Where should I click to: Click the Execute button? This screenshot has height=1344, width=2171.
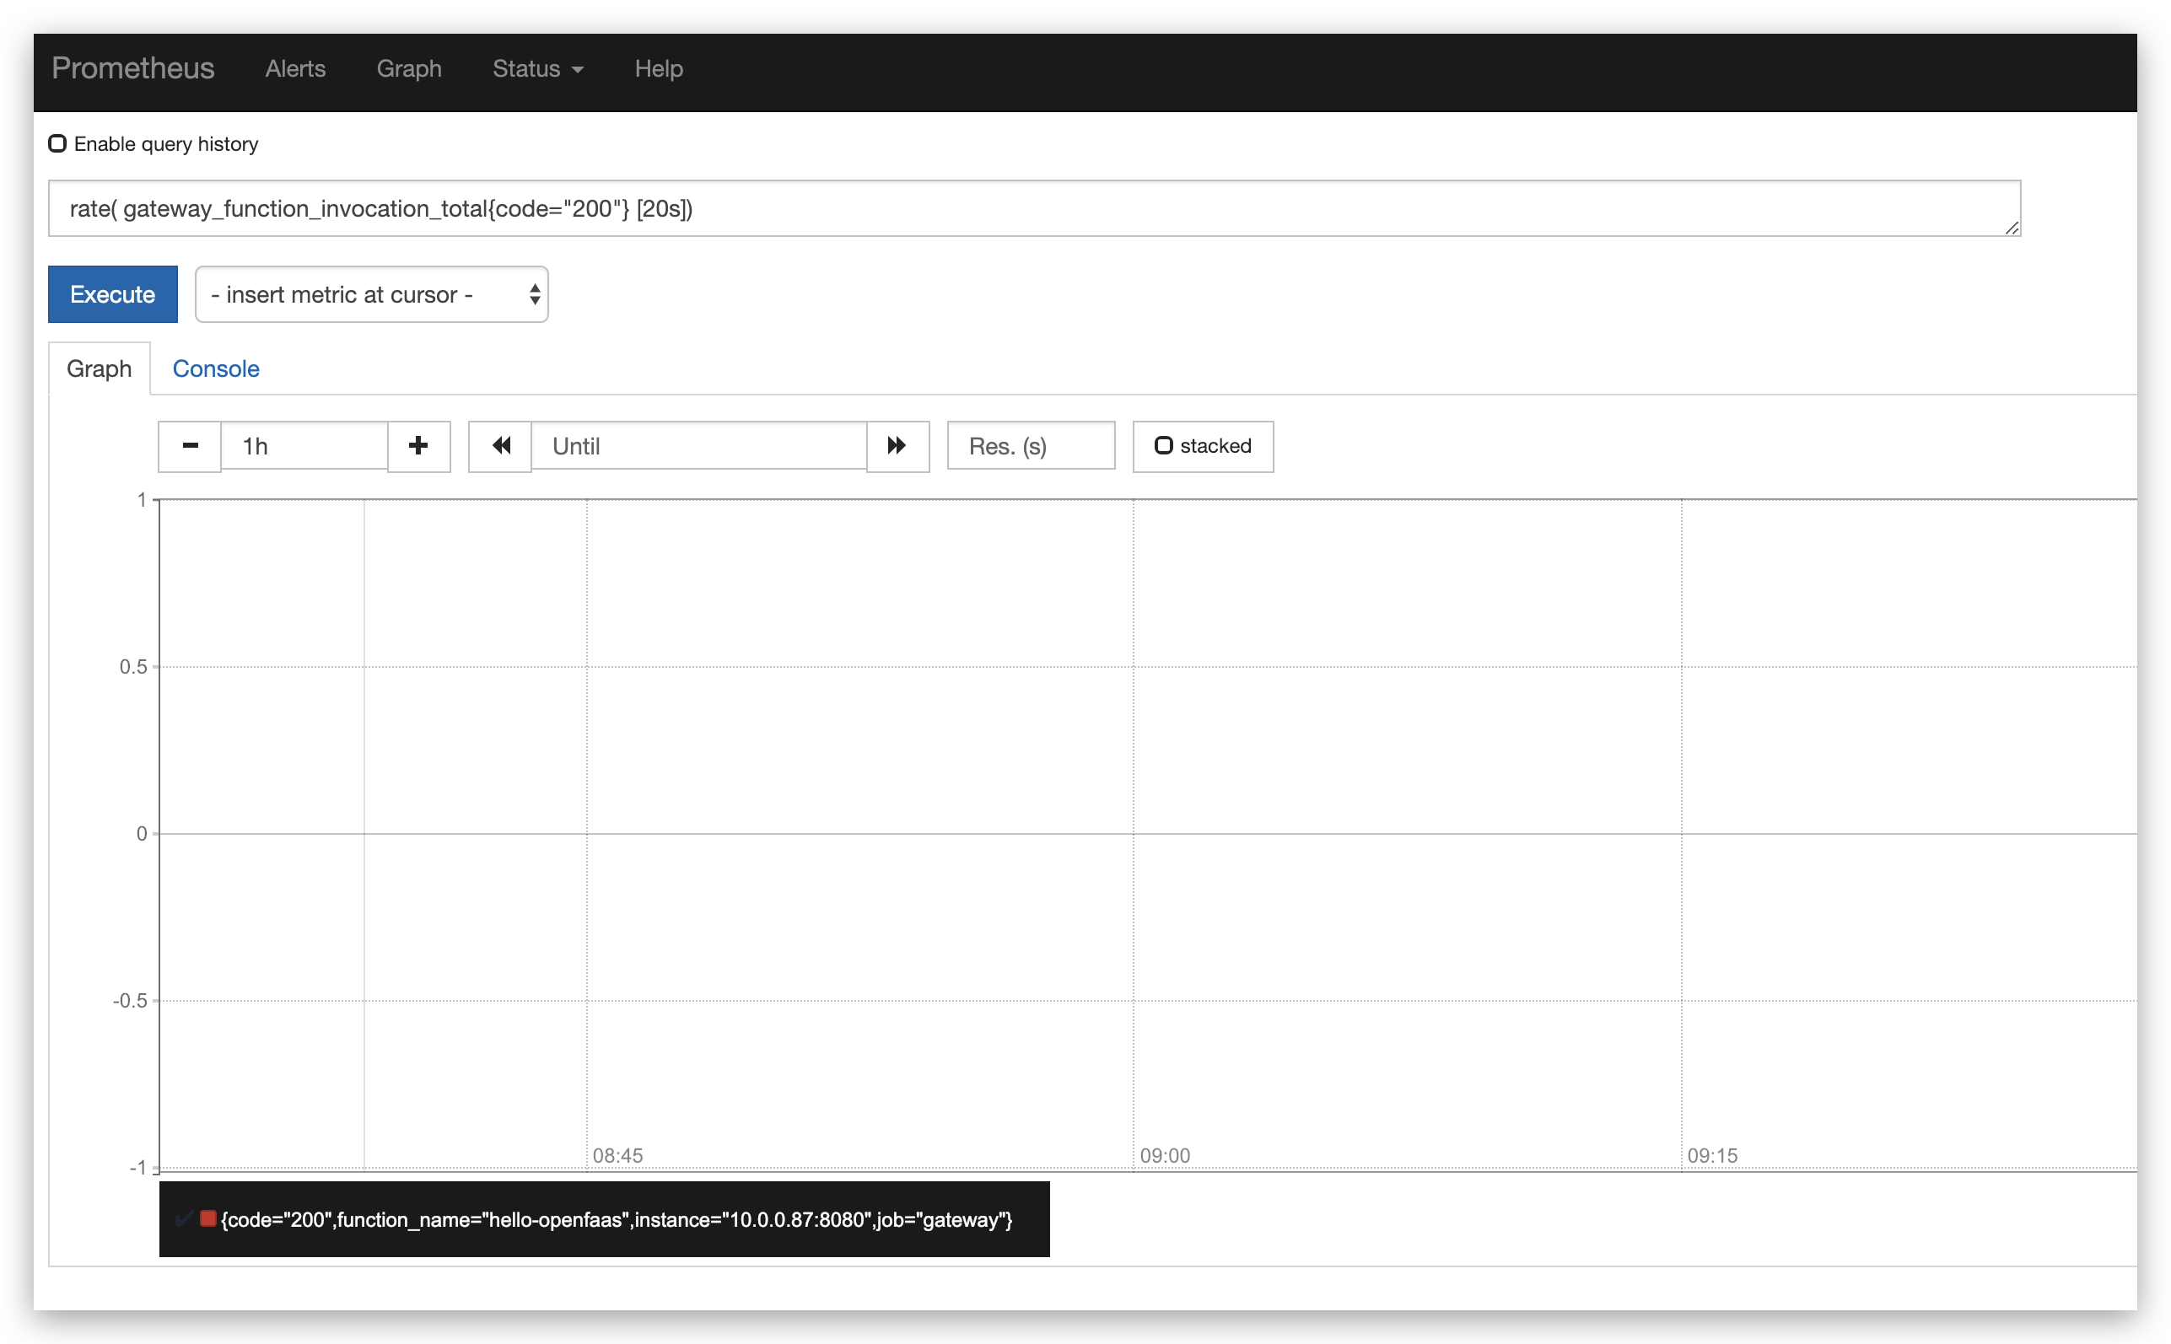(x=110, y=293)
